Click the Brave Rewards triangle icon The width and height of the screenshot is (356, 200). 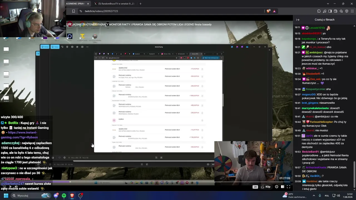[x=274, y=11]
